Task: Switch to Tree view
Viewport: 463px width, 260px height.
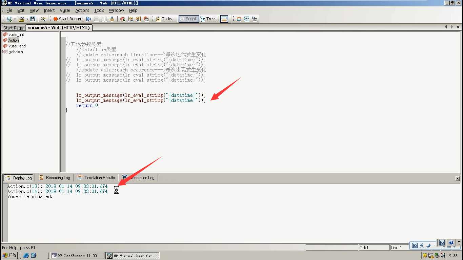Action: coord(208,19)
